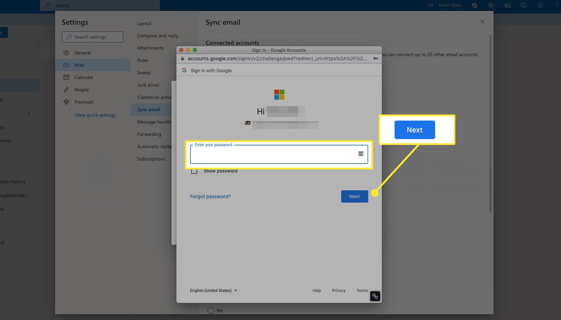Click the key icon in address bar
Viewport: 561px width, 320px height.
pyautogui.click(x=376, y=59)
